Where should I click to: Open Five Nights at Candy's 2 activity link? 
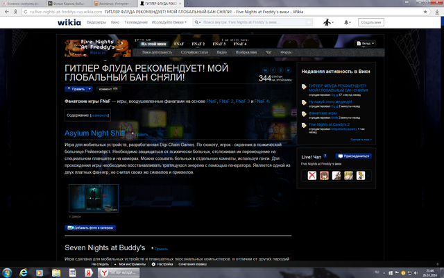click(x=329, y=124)
